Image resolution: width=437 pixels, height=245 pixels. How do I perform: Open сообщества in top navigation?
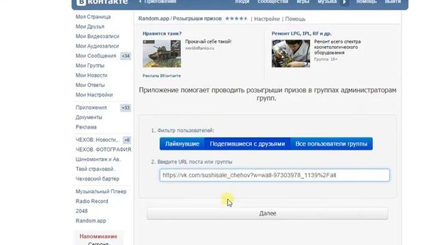coord(272,1)
